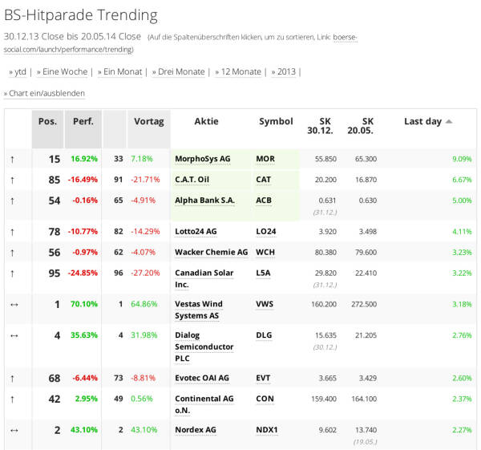Click the up arrow beside Lotto24 AG row
Image resolution: width=481 pixels, height=450 pixels.
pos(12,232)
